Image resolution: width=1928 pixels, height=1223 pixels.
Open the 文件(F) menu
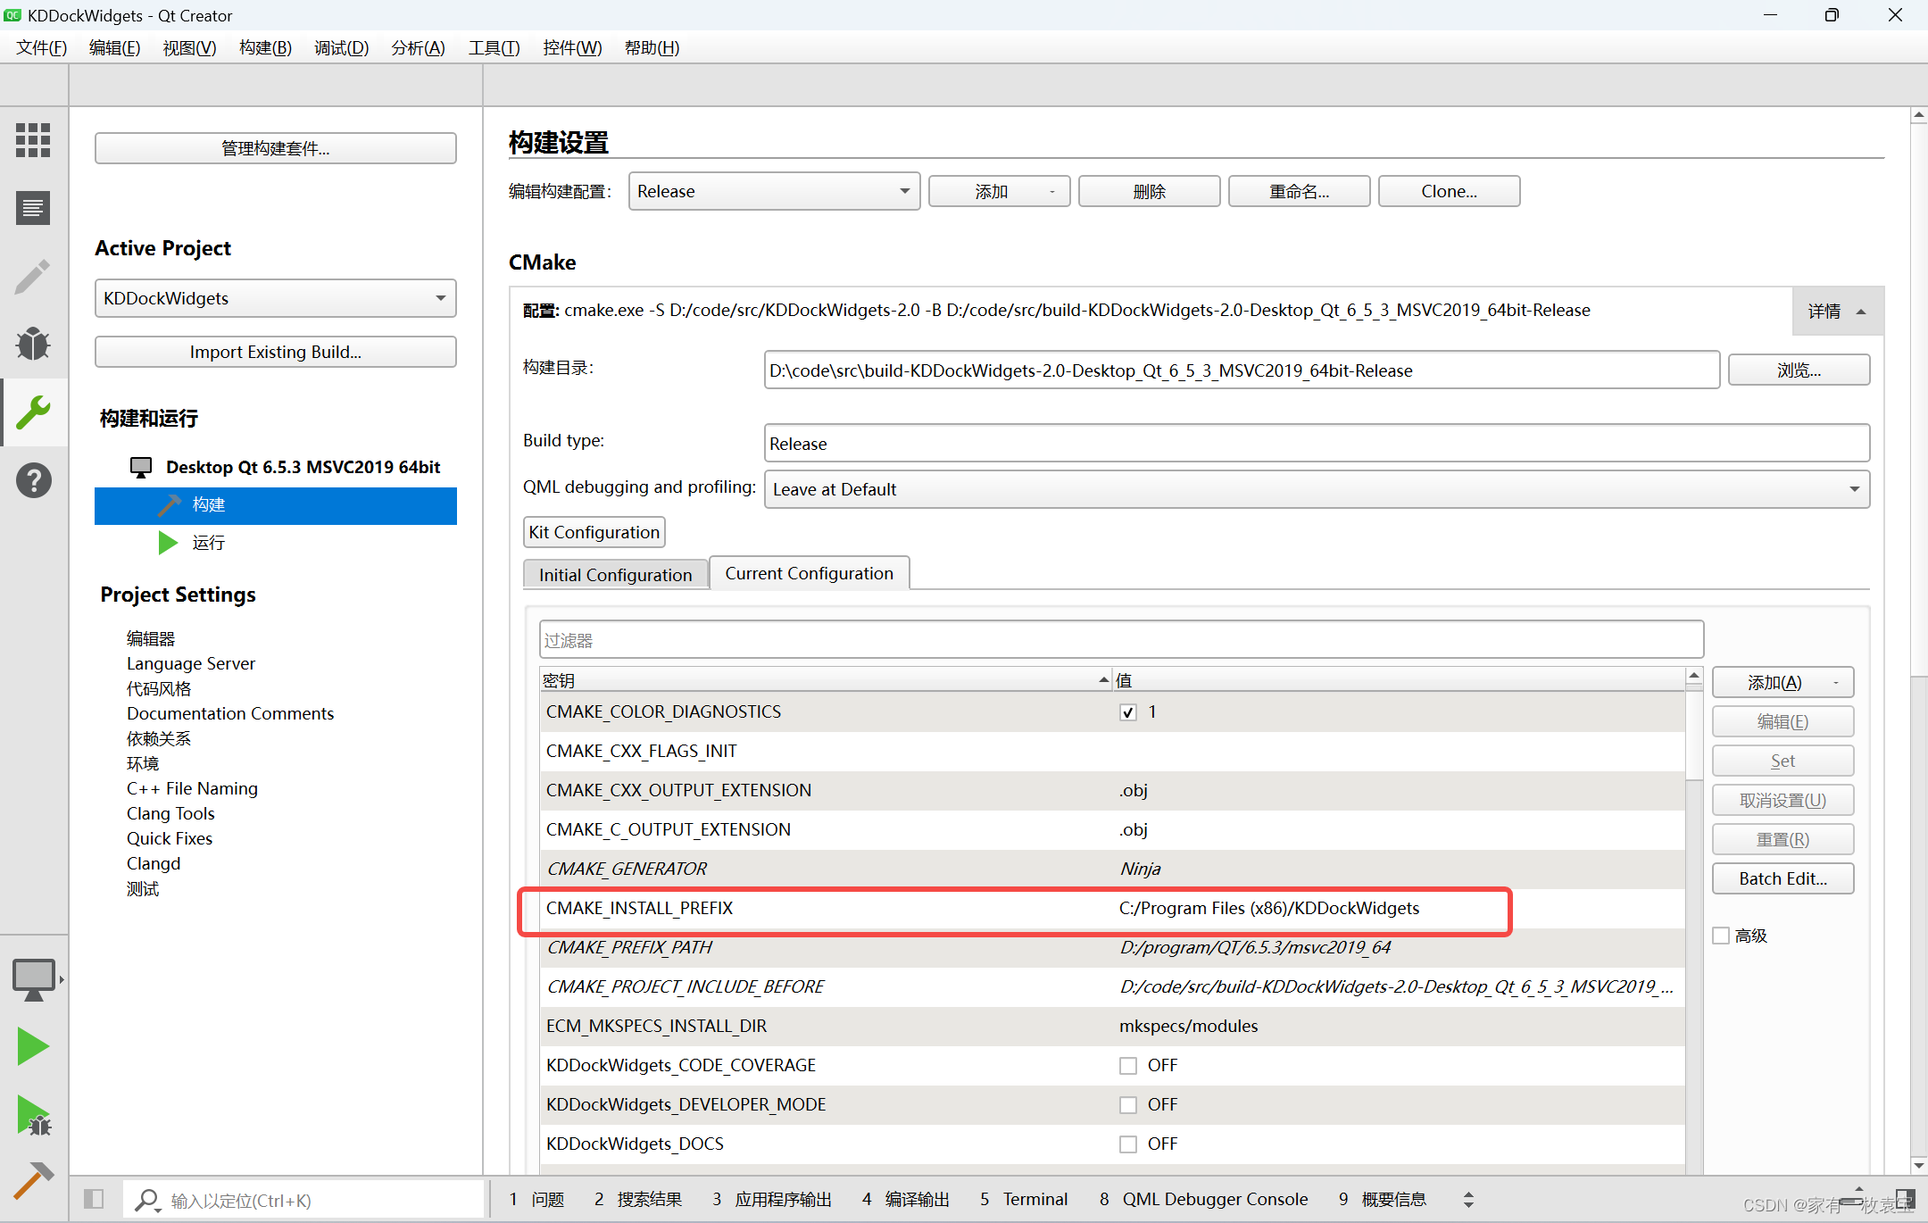coord(41,47)
